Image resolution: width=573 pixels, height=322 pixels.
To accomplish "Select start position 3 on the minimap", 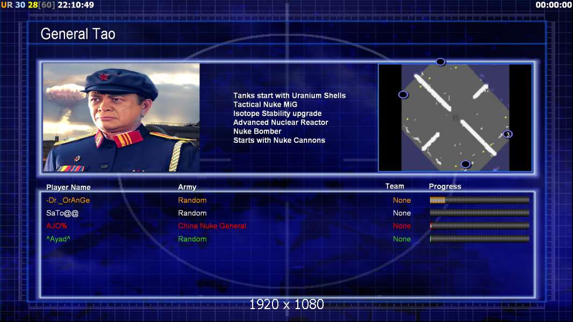I will coord(507,134).
